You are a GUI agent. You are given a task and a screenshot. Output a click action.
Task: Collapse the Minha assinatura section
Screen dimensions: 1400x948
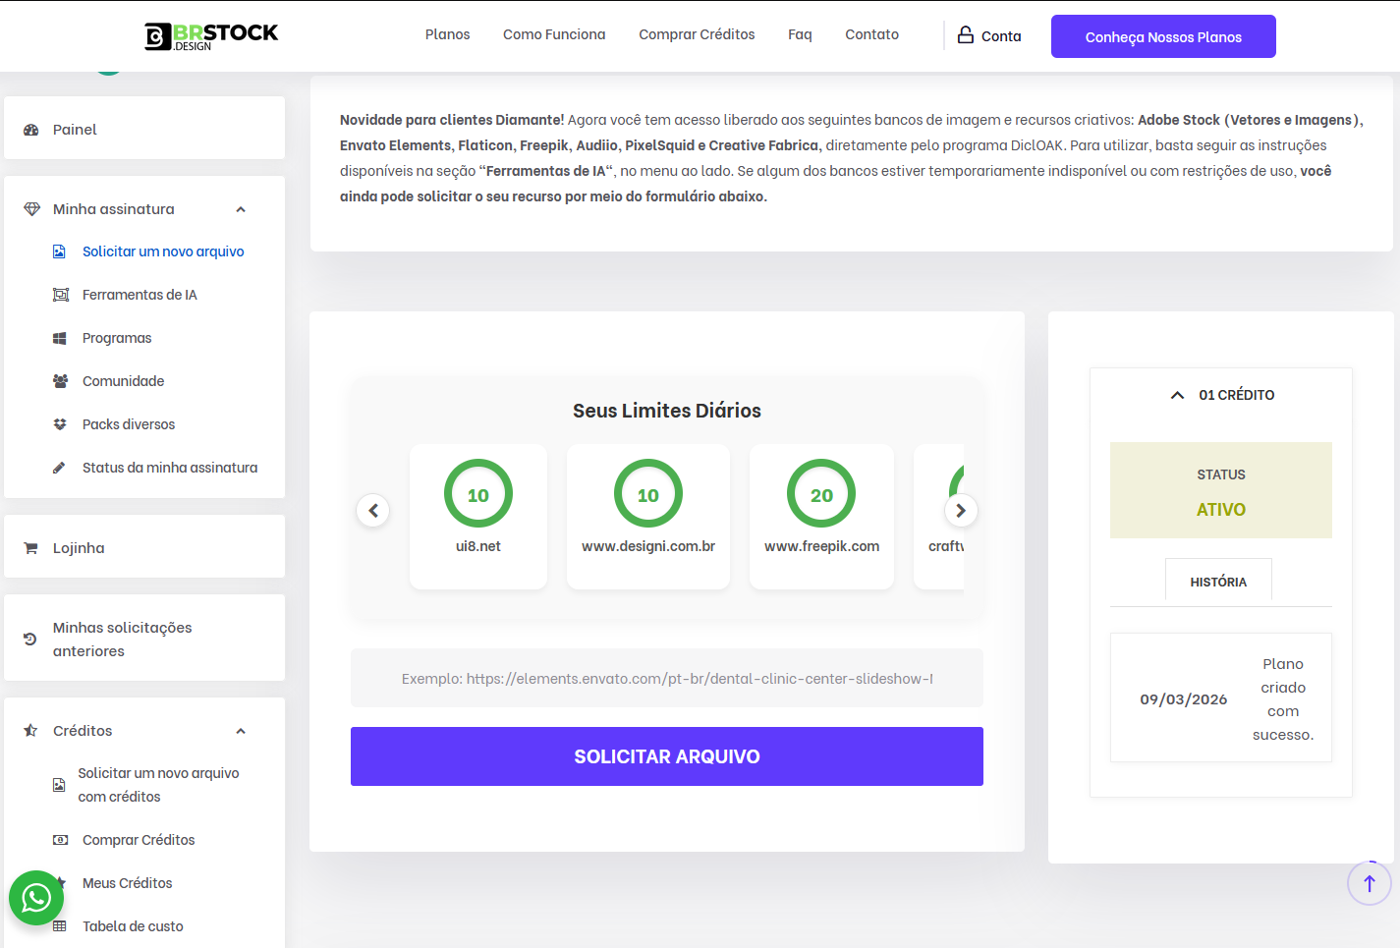pyautogui.click(x=241, y=209)
